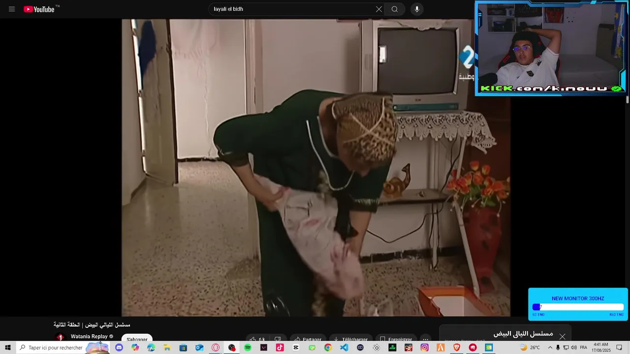Open Microsoft Edge from taskbar
The height and width of the screenshot is (354, 630).
[151, 348]
